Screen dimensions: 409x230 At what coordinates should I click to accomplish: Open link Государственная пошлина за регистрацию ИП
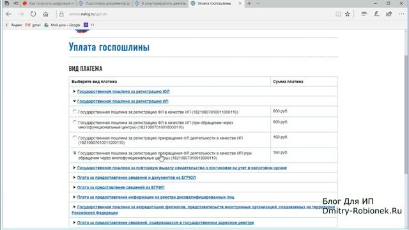pos(123,101)
